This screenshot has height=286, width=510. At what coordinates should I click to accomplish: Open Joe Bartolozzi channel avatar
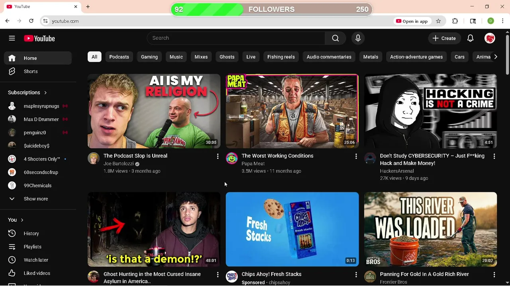(94, 158)
